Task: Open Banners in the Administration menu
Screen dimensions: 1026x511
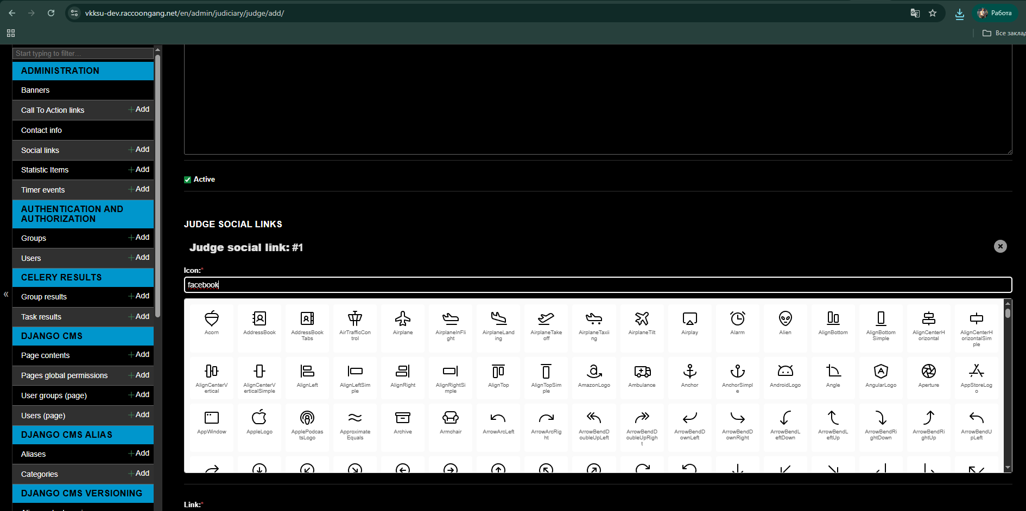Action: pyautogui.click(x=35, y=90)
